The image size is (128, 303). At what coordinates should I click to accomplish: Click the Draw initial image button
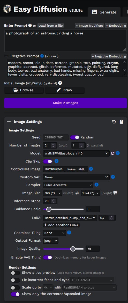pyautogui.click(x=65, y=90)
